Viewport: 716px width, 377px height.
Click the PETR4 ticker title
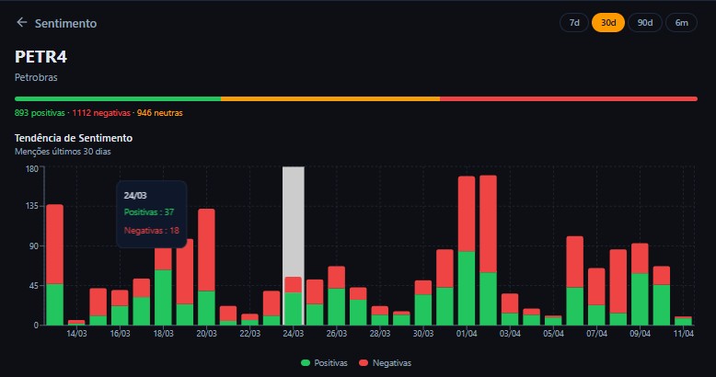click(x=41, y=56)
